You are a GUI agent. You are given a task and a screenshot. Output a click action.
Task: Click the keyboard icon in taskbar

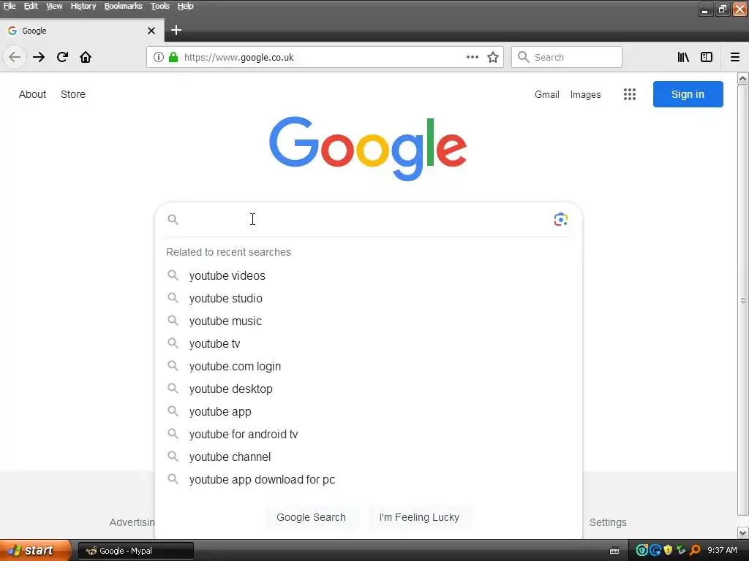click(x=614, y=551)
